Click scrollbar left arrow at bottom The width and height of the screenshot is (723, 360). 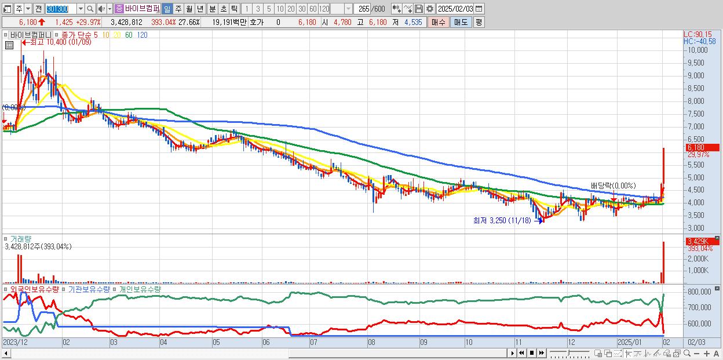[x=6, y=353]
